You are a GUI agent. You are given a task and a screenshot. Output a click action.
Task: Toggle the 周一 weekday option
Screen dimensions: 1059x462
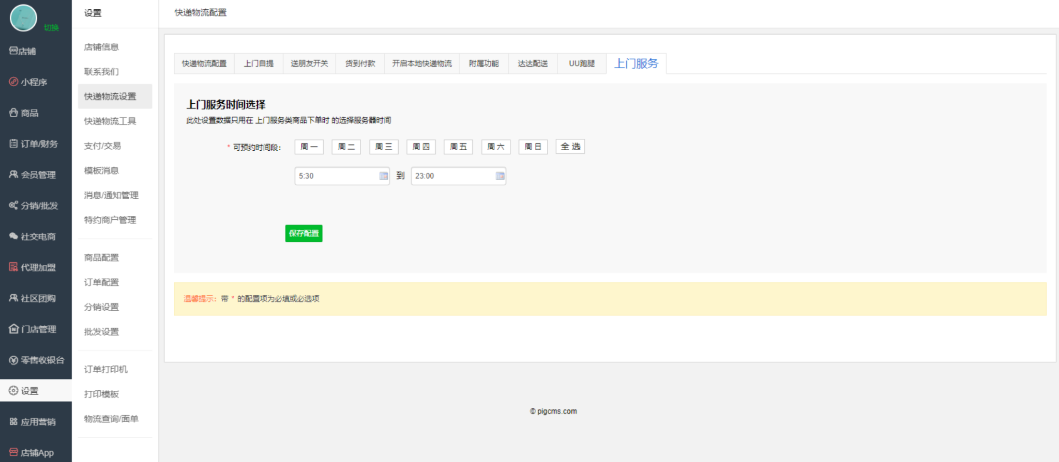click(x=309, y=147)
